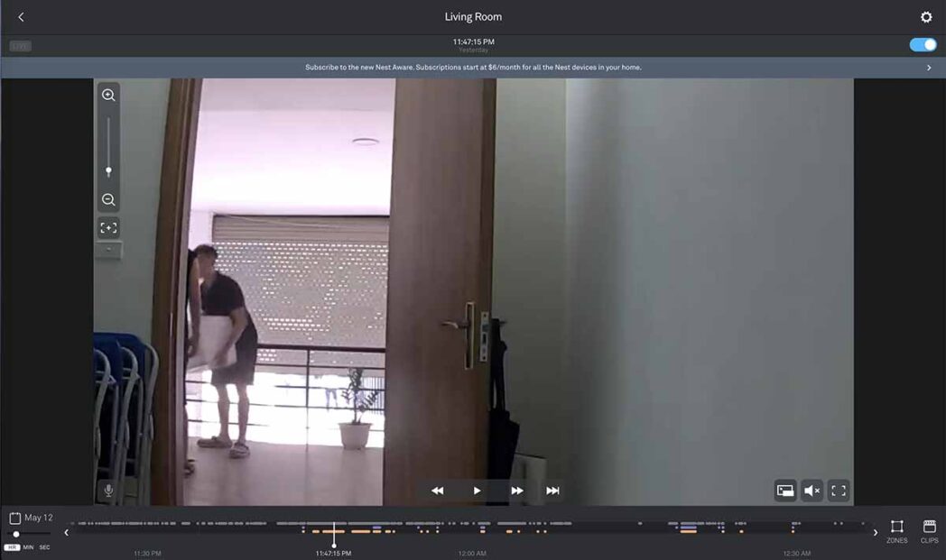Unmute the camera audio
This screenshot has height=560, width=946.
tap(811, 490)
